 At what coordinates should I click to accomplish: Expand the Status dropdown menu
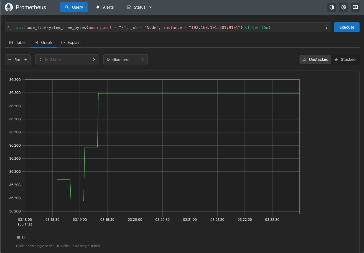[x=139, y=7]
